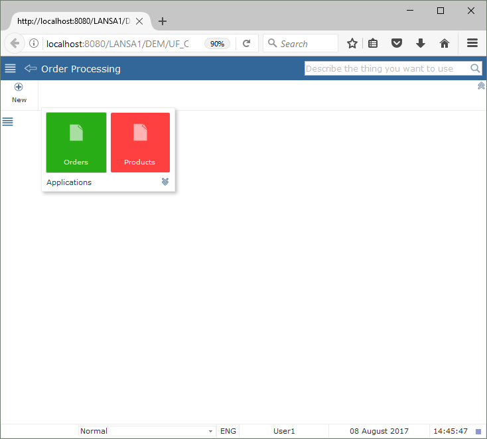The width and height of the screenshot is (487, 439).
Task: Show bookmarks list icon
Action: click(x=373, y=43)
